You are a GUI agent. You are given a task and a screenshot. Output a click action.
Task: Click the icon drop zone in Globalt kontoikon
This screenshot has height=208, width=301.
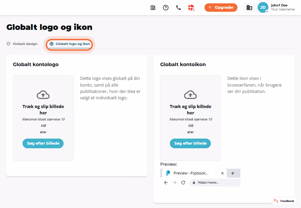pyautogui.click(x=190, y=118)
